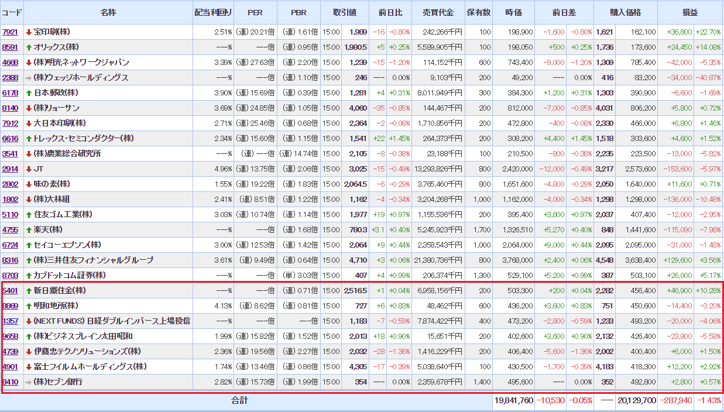Click the green up arrow beside オリックス(株)

click(x=29, y=47)
